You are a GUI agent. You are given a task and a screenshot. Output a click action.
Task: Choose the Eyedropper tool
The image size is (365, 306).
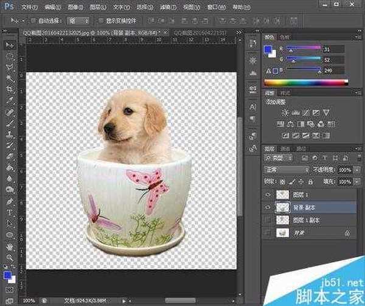[x=10, y=100]
